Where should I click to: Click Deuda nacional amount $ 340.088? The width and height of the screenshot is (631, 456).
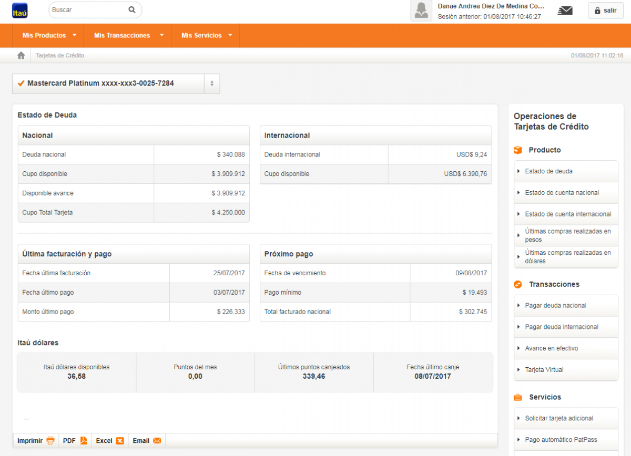[231, 154]
